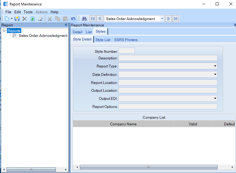The height and width of the screenshot is (173, 236).
Task: Switch to the Detail tab
Action: click(77, 32)
